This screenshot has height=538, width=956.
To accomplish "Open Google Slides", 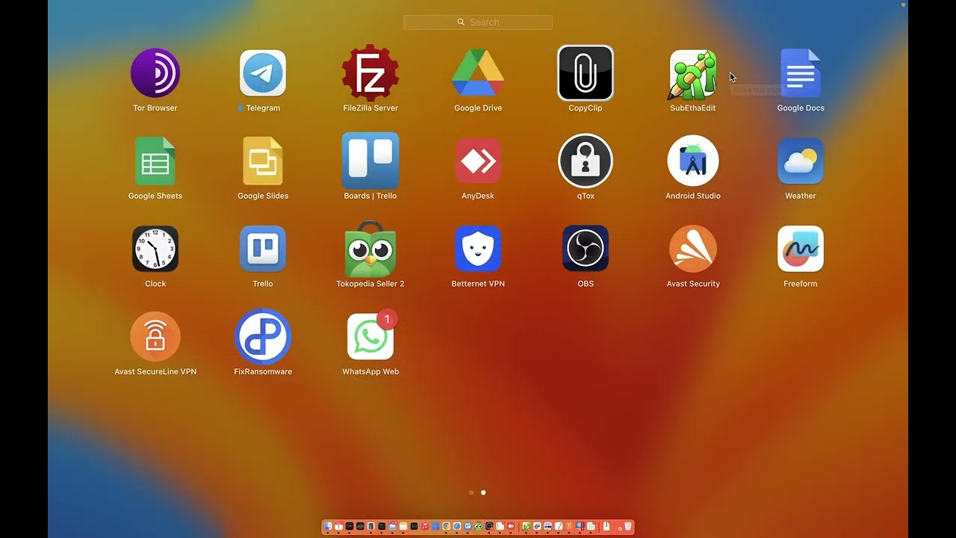I will (x=263, y=161).
